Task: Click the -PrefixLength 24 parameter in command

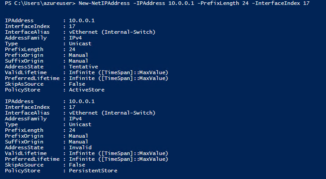Action: pos(223,3)
